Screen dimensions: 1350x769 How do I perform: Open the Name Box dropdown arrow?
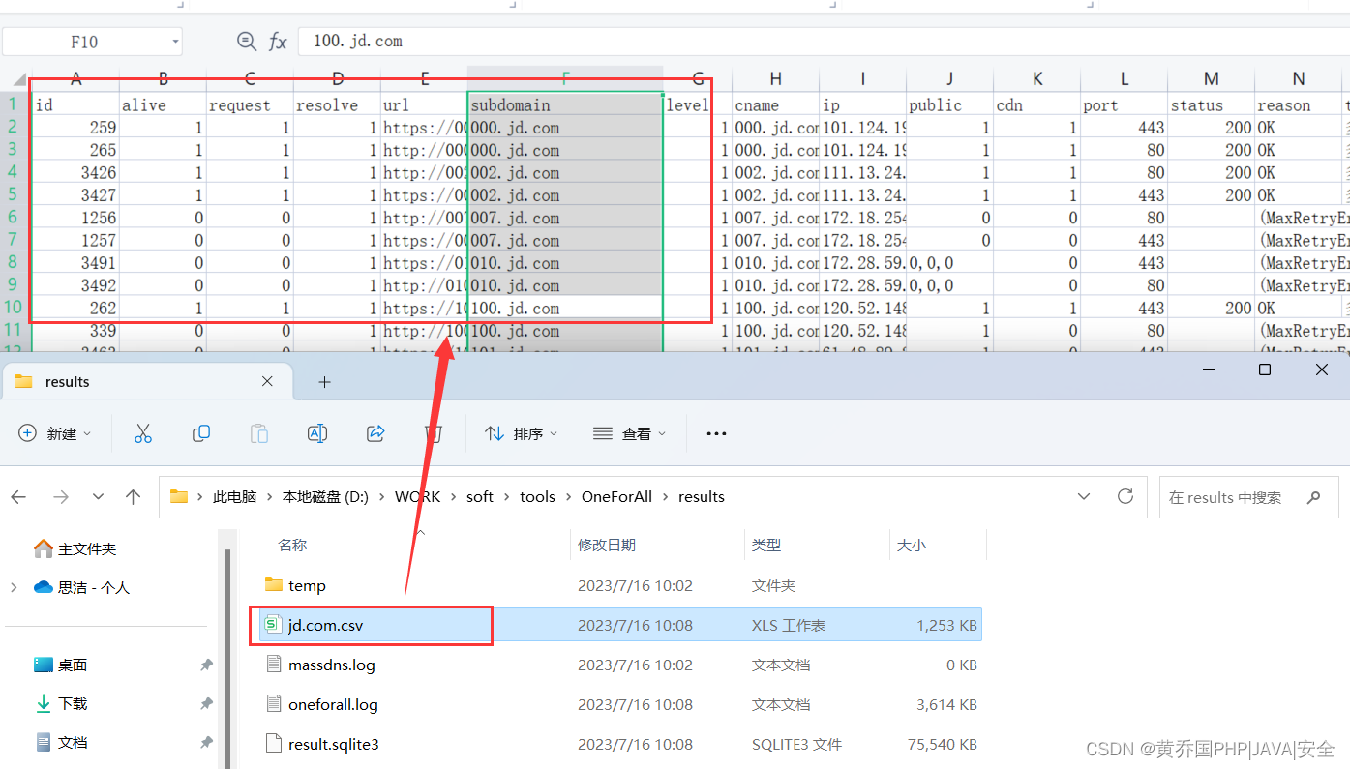(x=175, y=42)
